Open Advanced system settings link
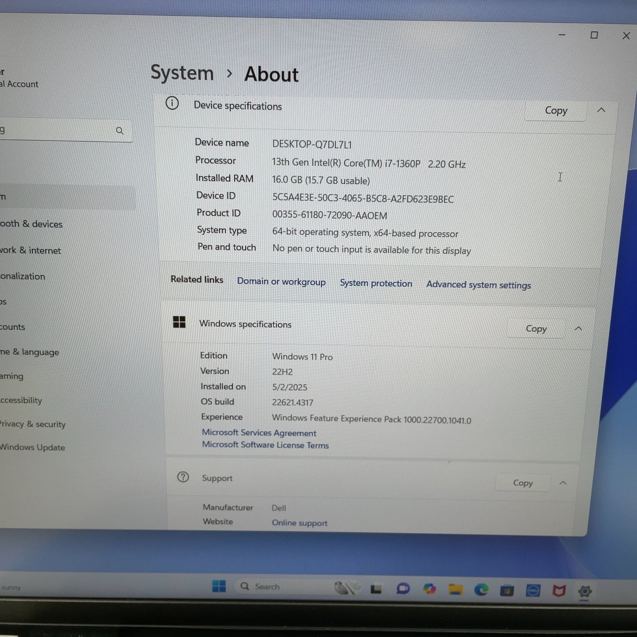Viewport: 637px width, 637px height. tap(478, 285)
